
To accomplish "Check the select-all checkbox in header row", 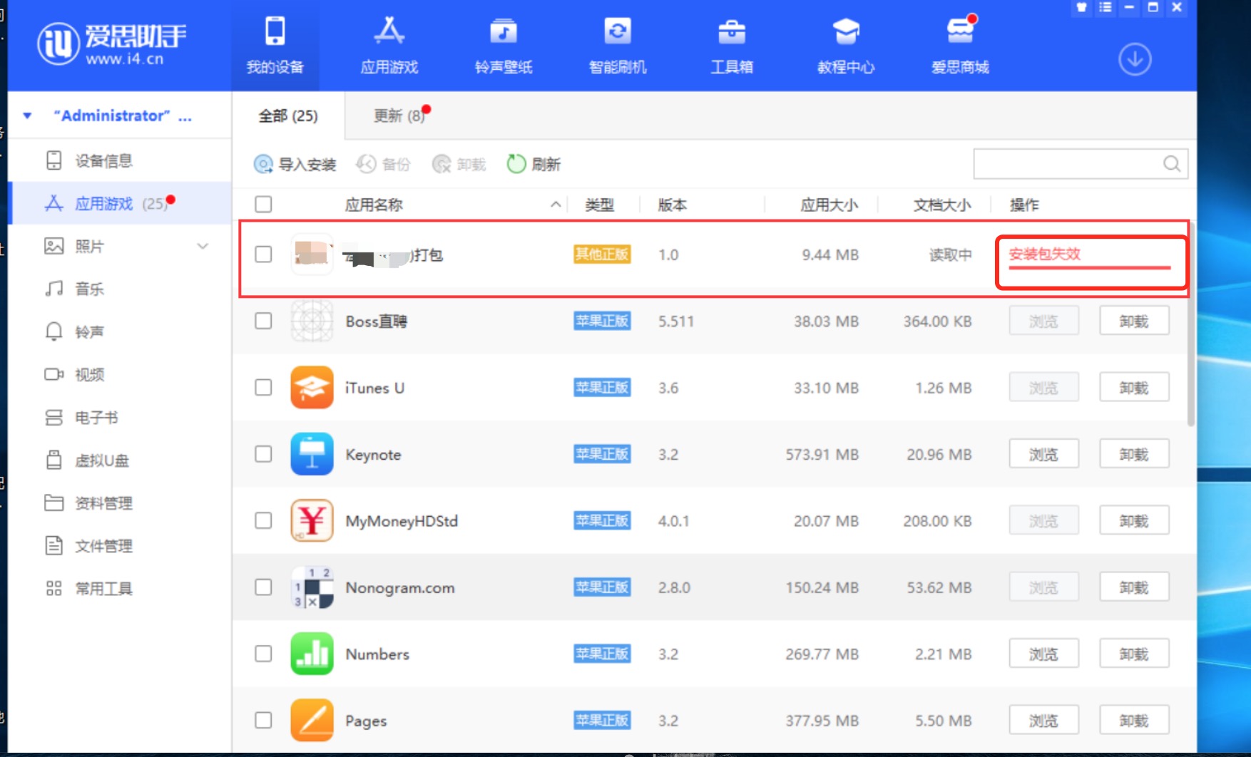I will 262,204.
